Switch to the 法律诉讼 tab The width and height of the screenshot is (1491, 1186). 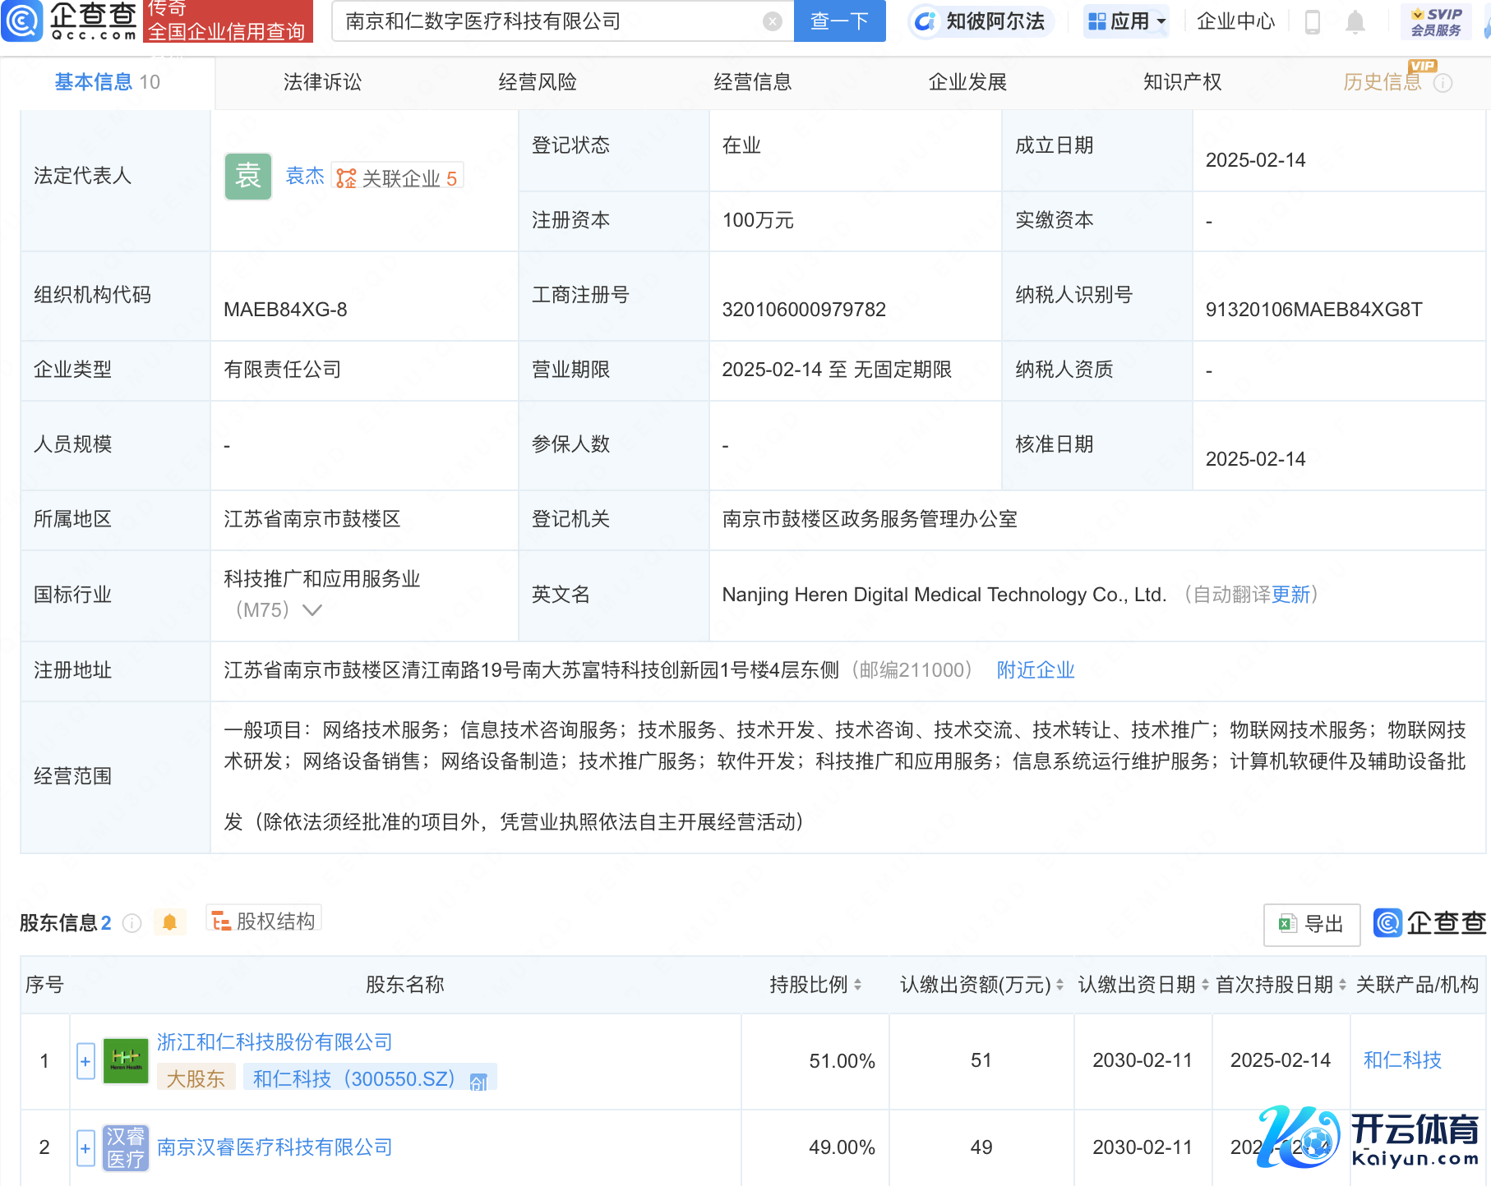coord(322,82)
